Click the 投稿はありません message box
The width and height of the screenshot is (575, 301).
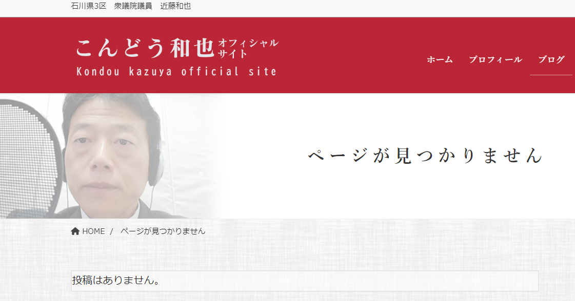[305, 281]
